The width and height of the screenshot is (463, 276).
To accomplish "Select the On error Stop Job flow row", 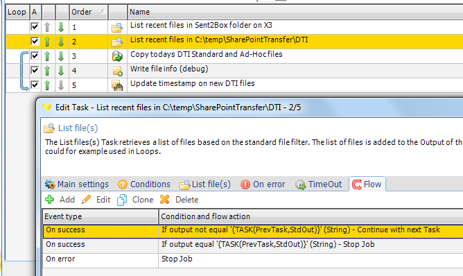I will pyautogui.click(x=253, y=260).
